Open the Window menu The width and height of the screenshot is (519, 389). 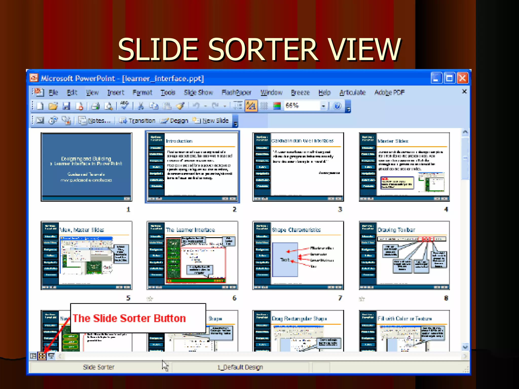pos(271,92)
